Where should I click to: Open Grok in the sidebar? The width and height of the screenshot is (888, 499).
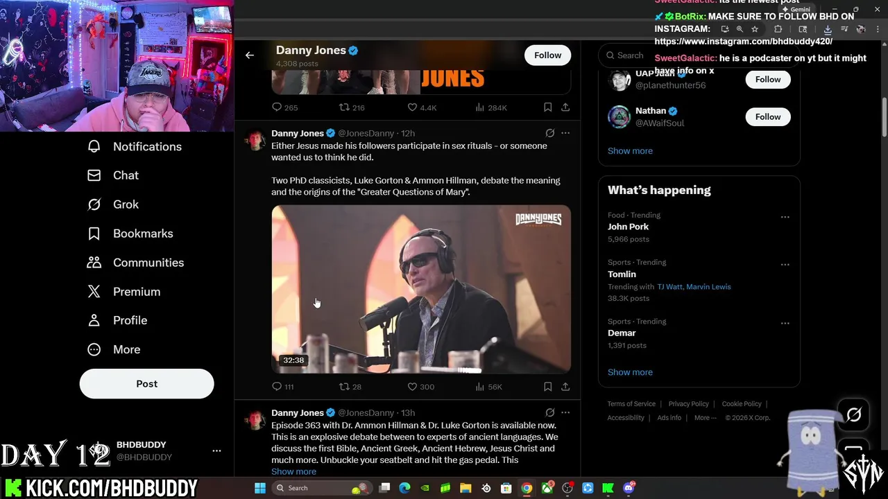(x=113, y=204)
